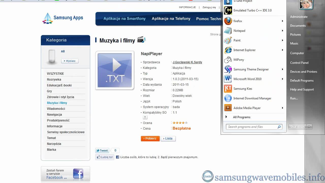This screenshot has width=325, height=183.
Task: Open Documents from Start menu
Action: click(x=298, y=26)
